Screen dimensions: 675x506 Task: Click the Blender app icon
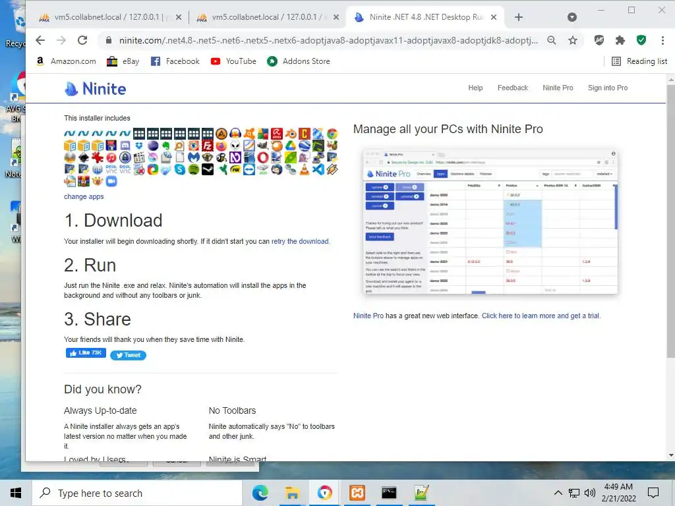click(x=291, y=133)
